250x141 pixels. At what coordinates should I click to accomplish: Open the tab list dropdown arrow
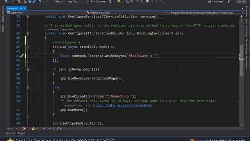242,8
